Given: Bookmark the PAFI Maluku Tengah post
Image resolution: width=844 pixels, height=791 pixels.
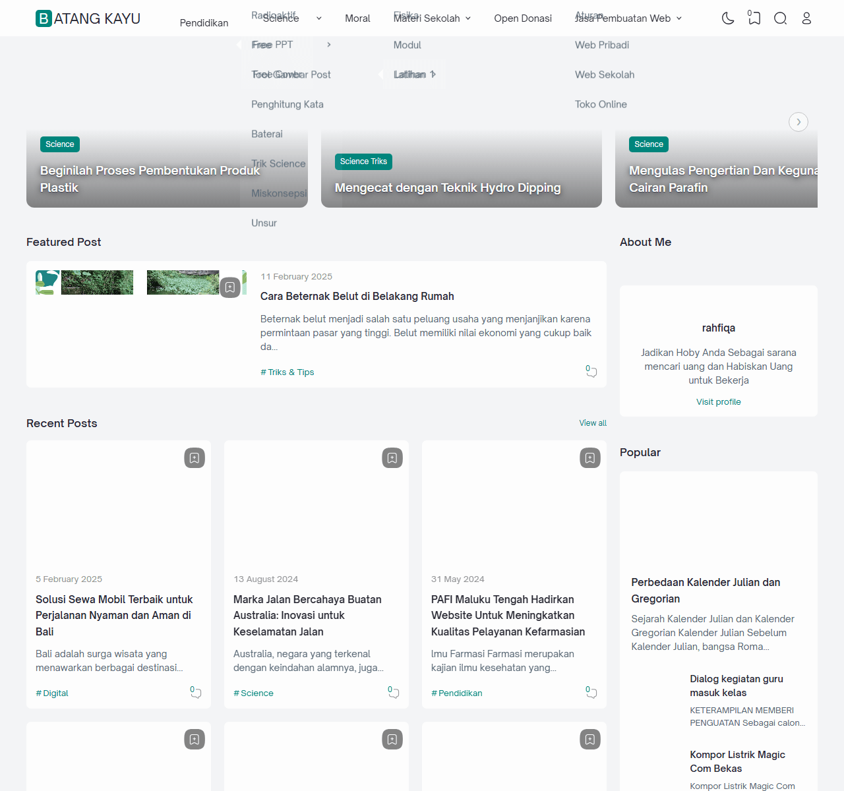Looking at the screenshot, I should tap(590, 458).
